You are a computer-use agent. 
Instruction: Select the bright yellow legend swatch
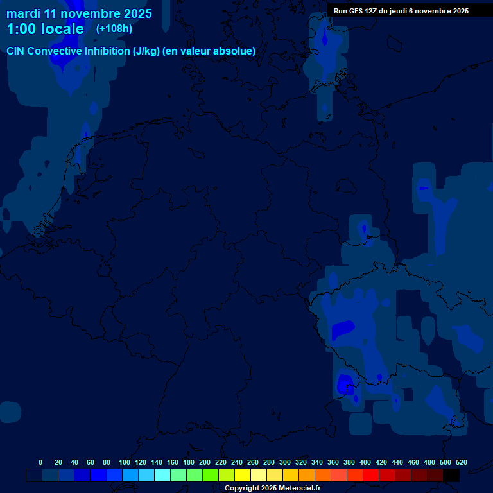pos(243,476)
